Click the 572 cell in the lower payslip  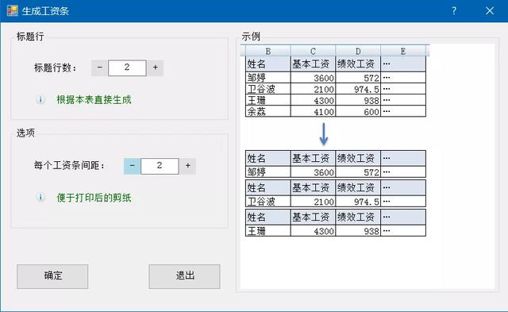point(358,171)
